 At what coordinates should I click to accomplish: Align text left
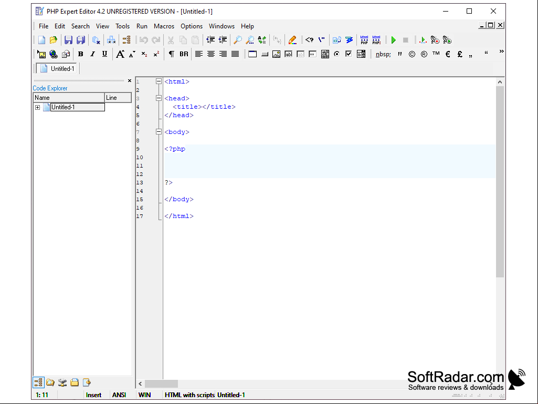pos(198,54)
